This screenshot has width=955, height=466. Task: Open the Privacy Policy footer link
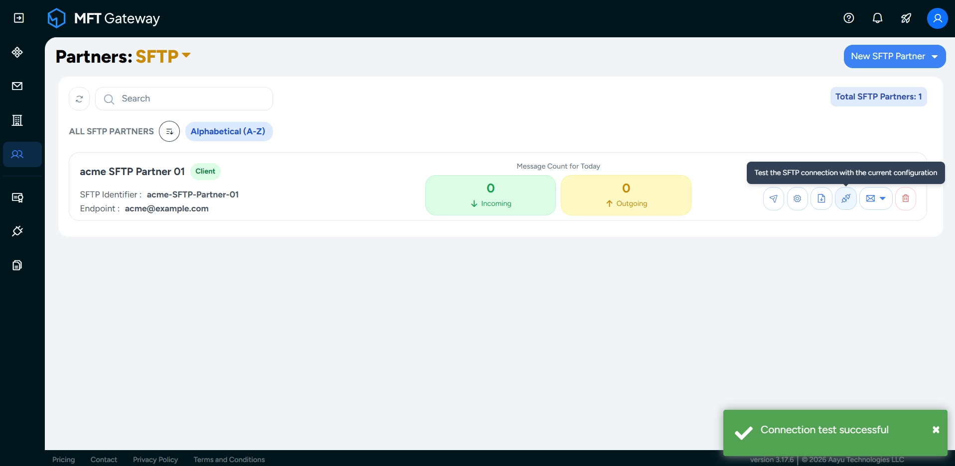[x=155, y=460]
